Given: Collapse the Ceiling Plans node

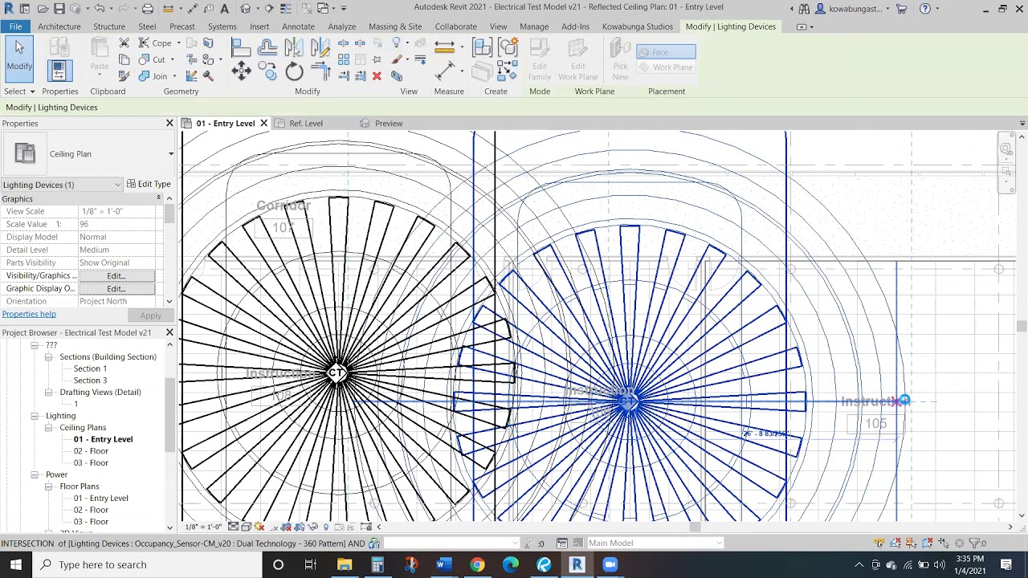Looking at the screenshot, I should [49, 428].
